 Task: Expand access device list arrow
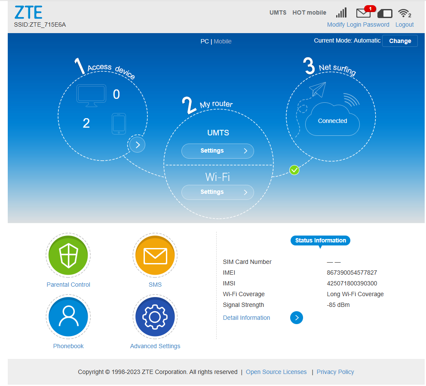point(138,145)
